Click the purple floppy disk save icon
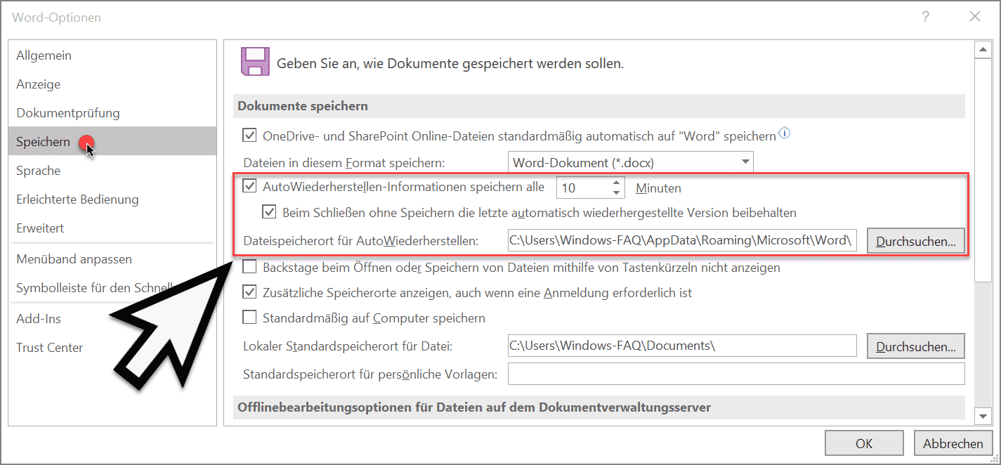 point(254,62)
